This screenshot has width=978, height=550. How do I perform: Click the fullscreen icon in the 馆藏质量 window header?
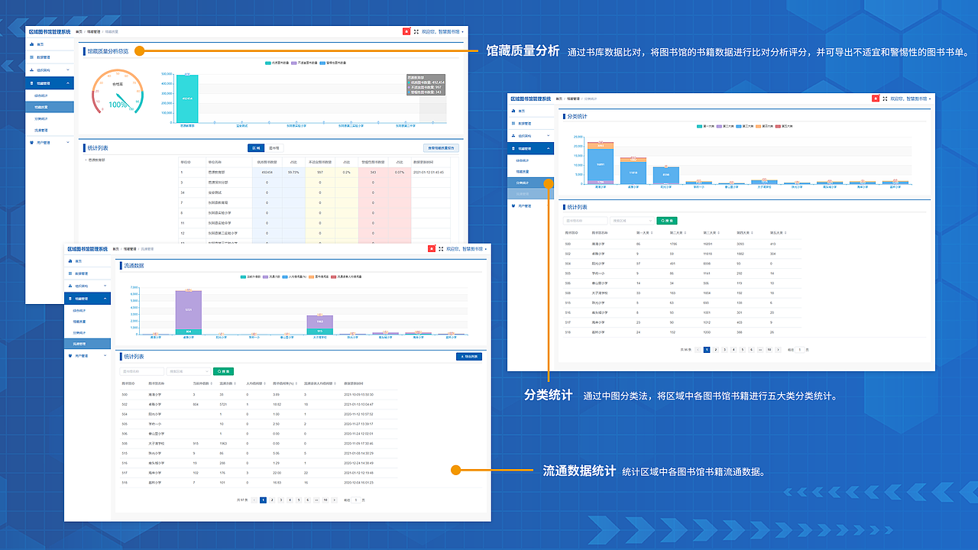click(x=416, y=31)
